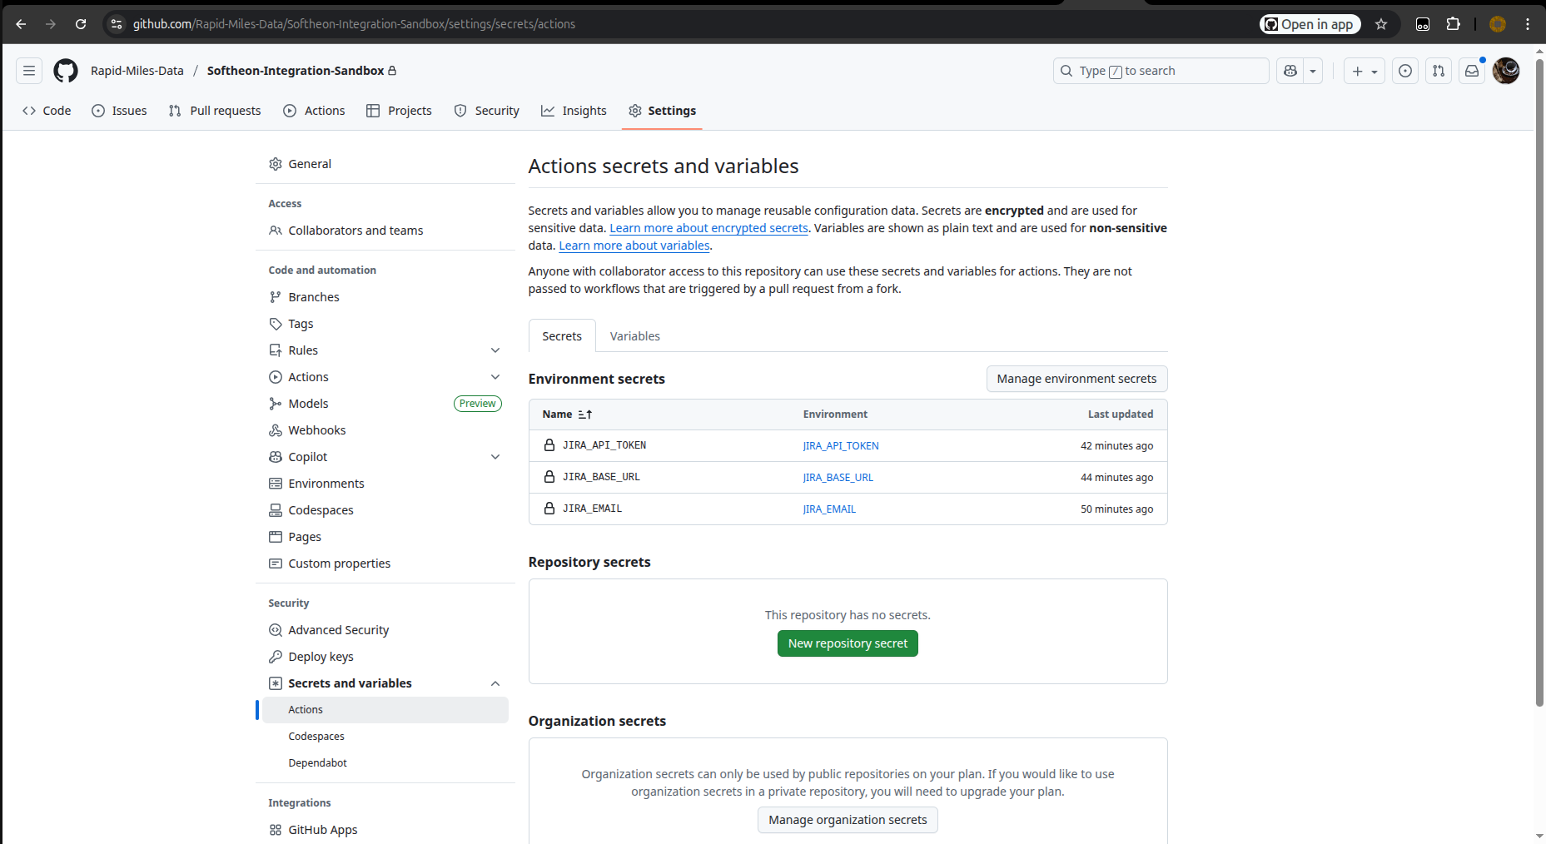Open the browser extensions puzzle icon
1546x844 pixels.
(1454, 24)
